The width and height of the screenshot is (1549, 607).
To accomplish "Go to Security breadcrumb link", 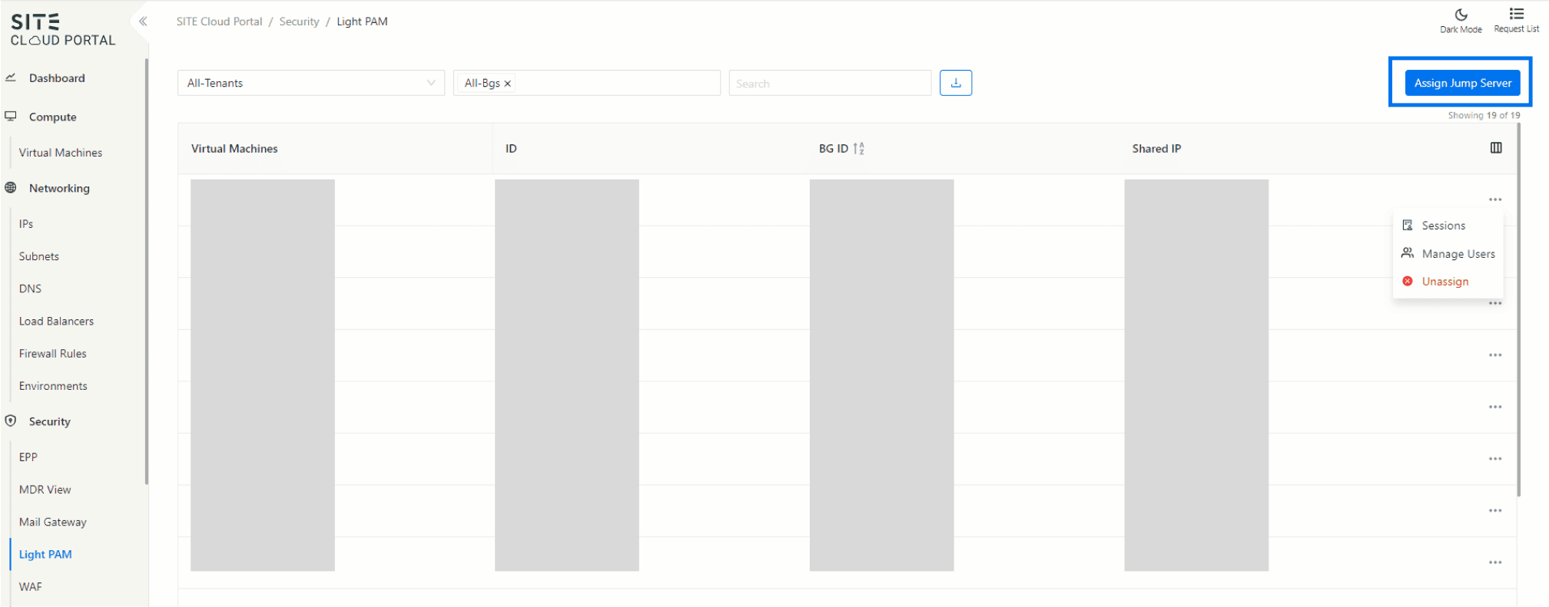I will pyautogui.click(x=299, y=21).
